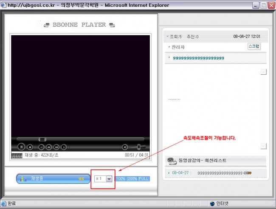Click the 재생중 status bar
Viewport: 276px width, 209px height.
(54, 179)
